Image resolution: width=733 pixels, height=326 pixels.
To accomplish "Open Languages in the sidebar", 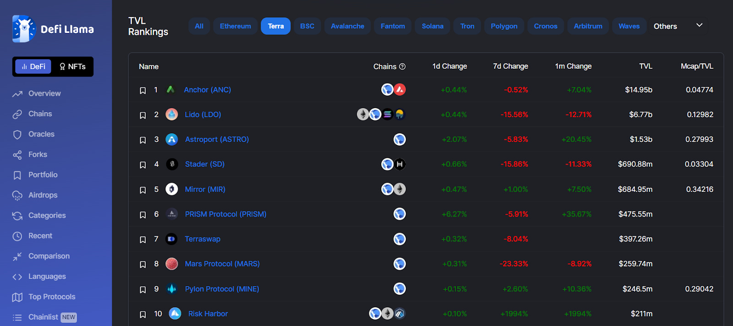I will [x=39, y=277].
